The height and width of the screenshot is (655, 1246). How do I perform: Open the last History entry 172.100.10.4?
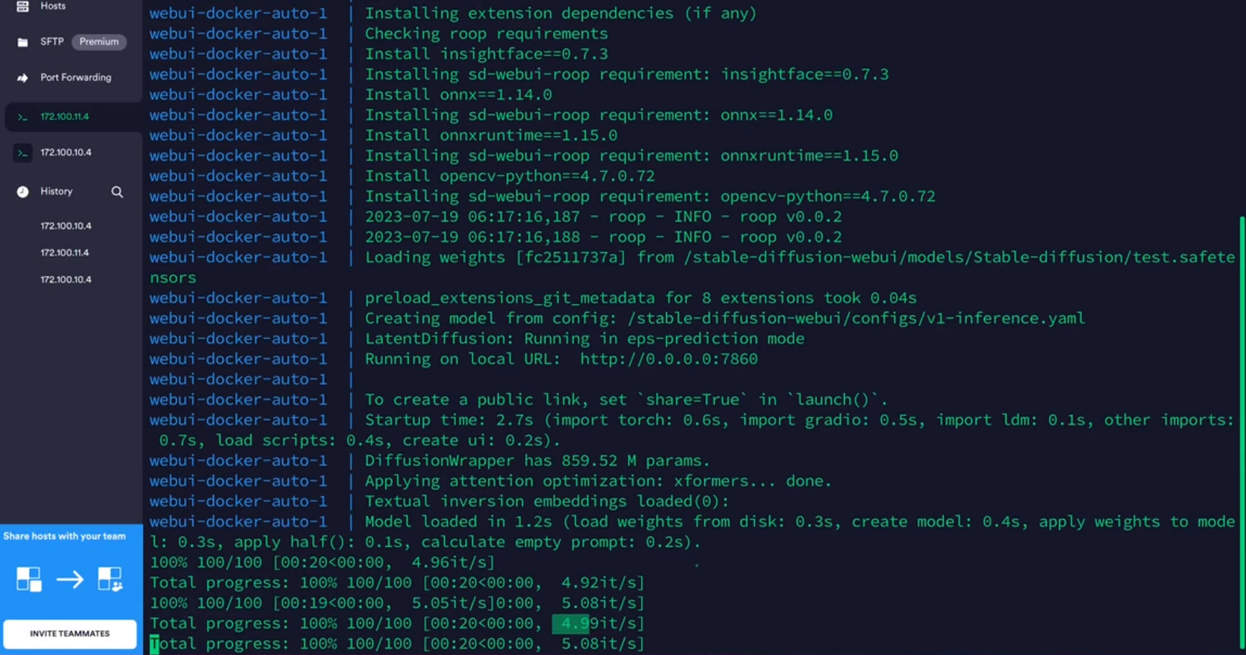tap(66, 280)
